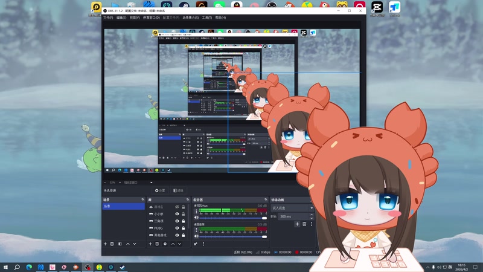
Task: Switch the 英 input method indicator
Action: (x=450, y=267)
